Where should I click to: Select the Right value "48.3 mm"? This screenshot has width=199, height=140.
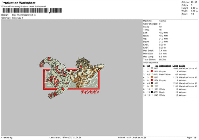coord(163,36)
